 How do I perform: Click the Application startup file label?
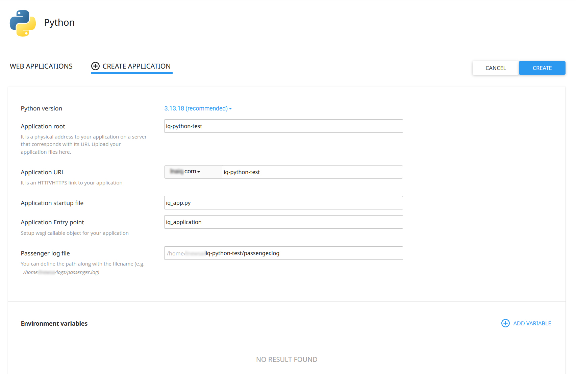(52, 203)
